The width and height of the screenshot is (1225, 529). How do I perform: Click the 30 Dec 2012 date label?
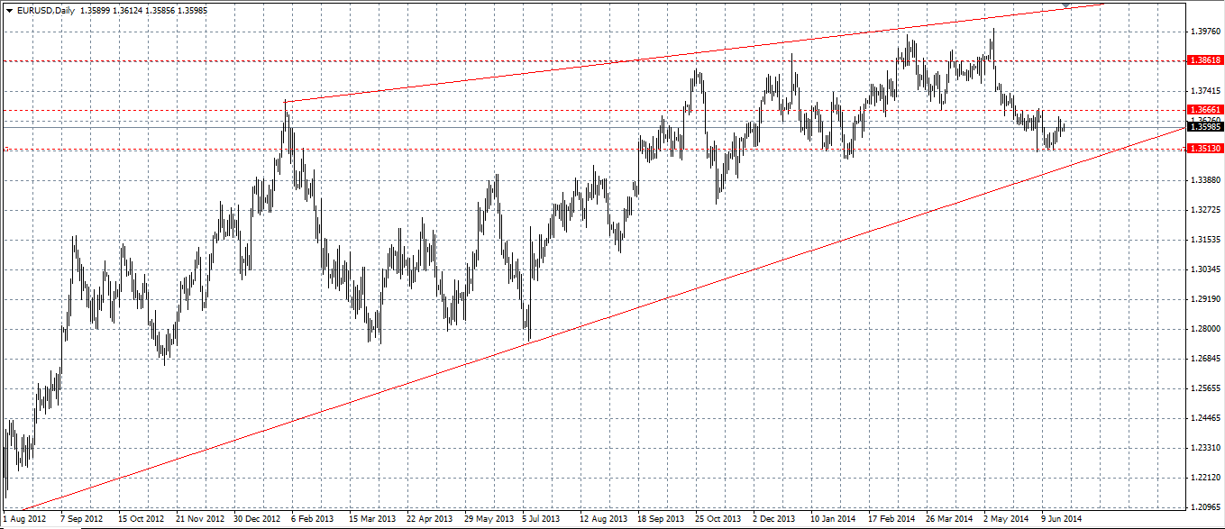pos(258,520)
